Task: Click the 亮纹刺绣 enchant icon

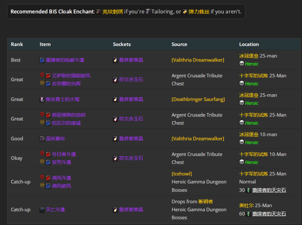Action: tap(99, 12)
